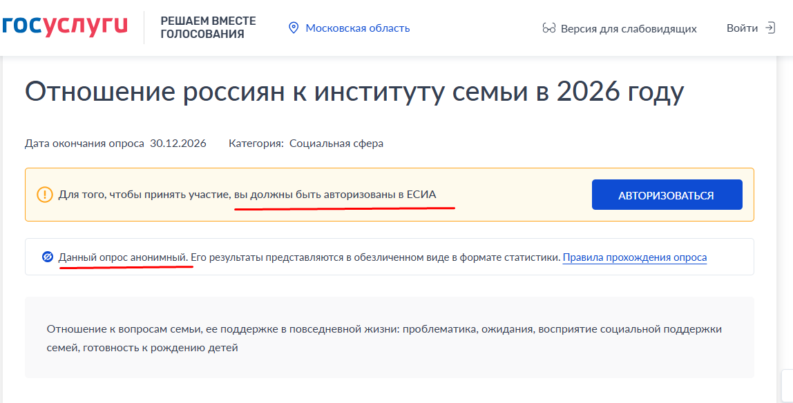
Task: Click the glasses accessibility icon
Action: coord(548,28)
